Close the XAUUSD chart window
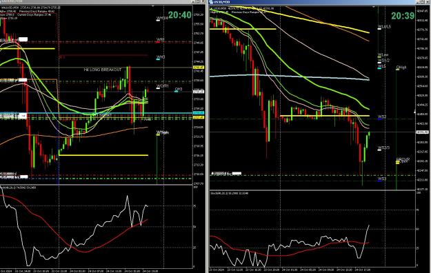Image resolution: width=431 pixels, height=273 pixels. point(203,1)
